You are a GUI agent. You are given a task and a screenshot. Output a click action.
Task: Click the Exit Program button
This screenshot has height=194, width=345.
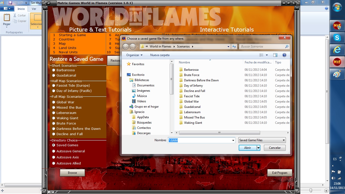(x=280, y=173)
